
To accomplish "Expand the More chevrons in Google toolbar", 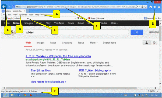I will click(x=100, y=18).
